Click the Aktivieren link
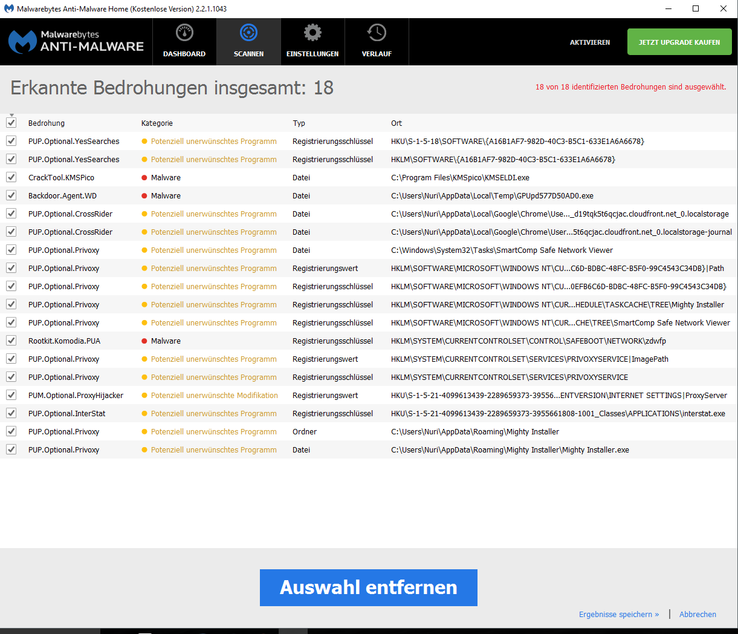The image size is (738, 634). pyautogui.click(x=590, y=42)
